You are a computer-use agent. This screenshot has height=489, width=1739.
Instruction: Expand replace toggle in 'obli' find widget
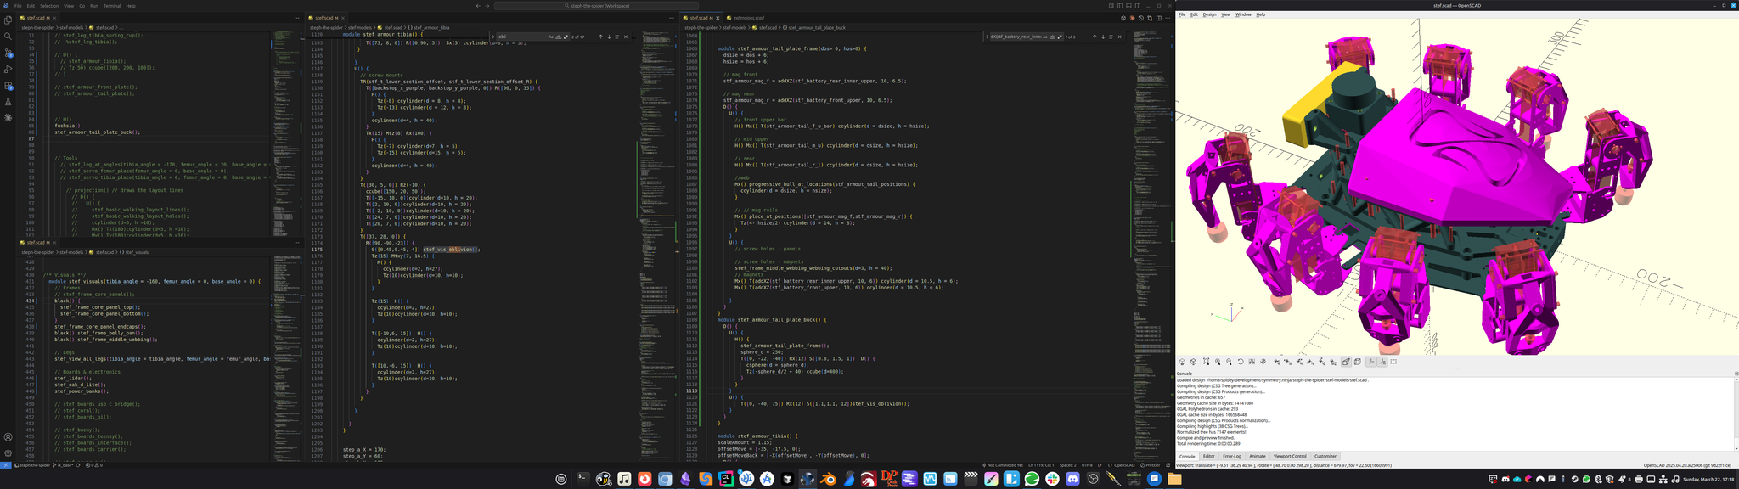point(493,37)
